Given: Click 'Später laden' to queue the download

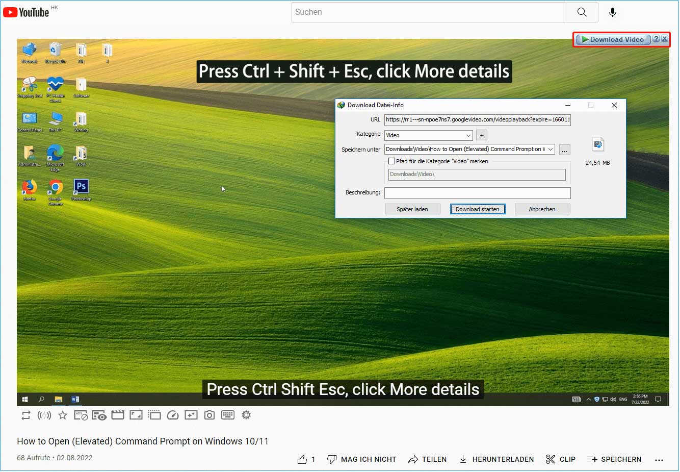Looking at the screenshot, I should [x=412, y=209].
